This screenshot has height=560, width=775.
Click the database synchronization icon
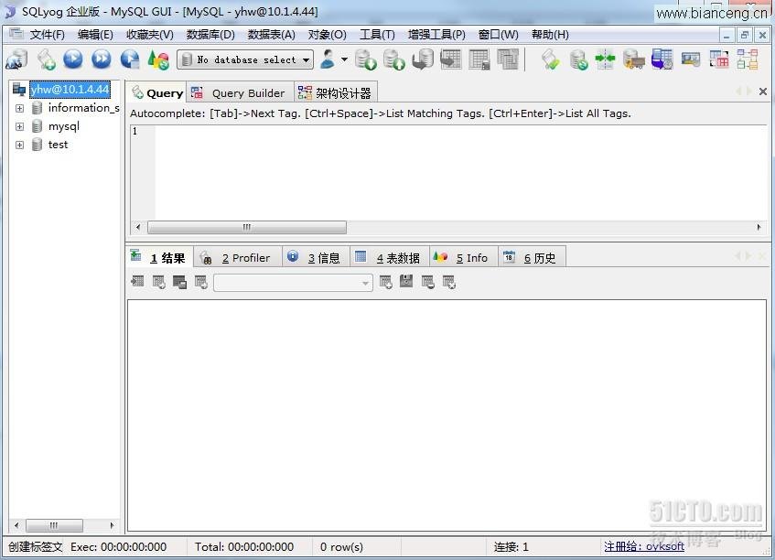[x=578, y=59]
